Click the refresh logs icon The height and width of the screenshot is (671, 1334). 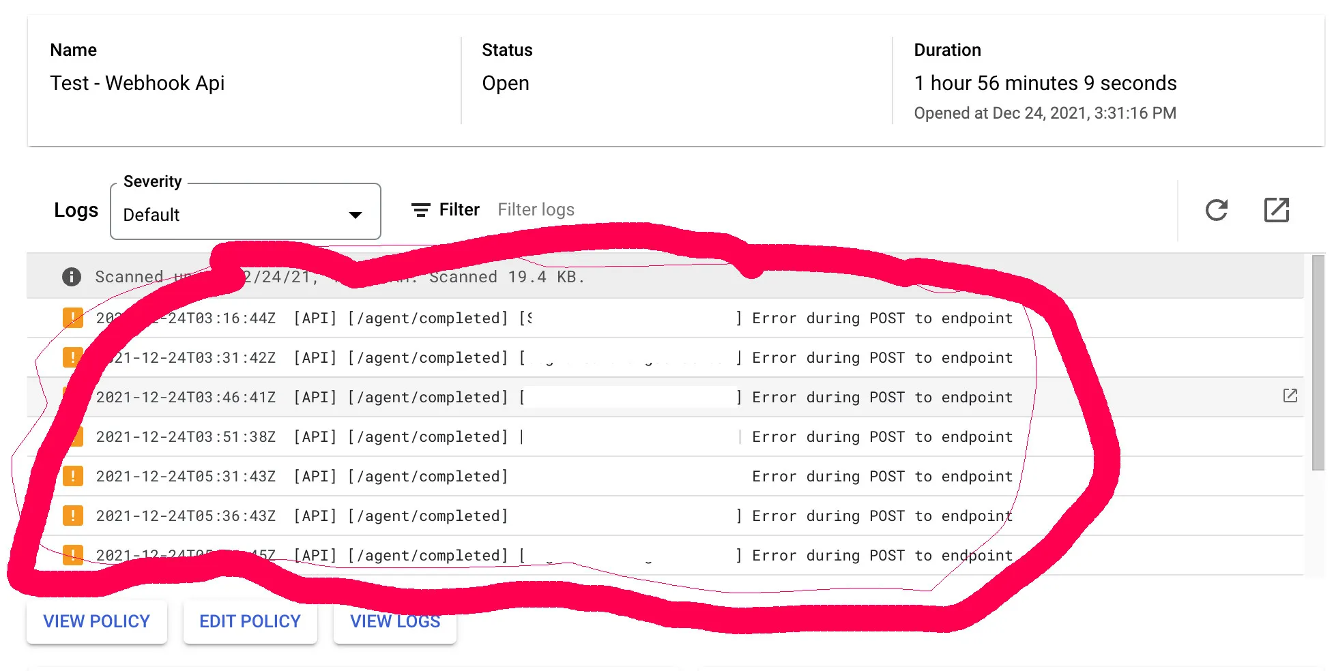1216,210
